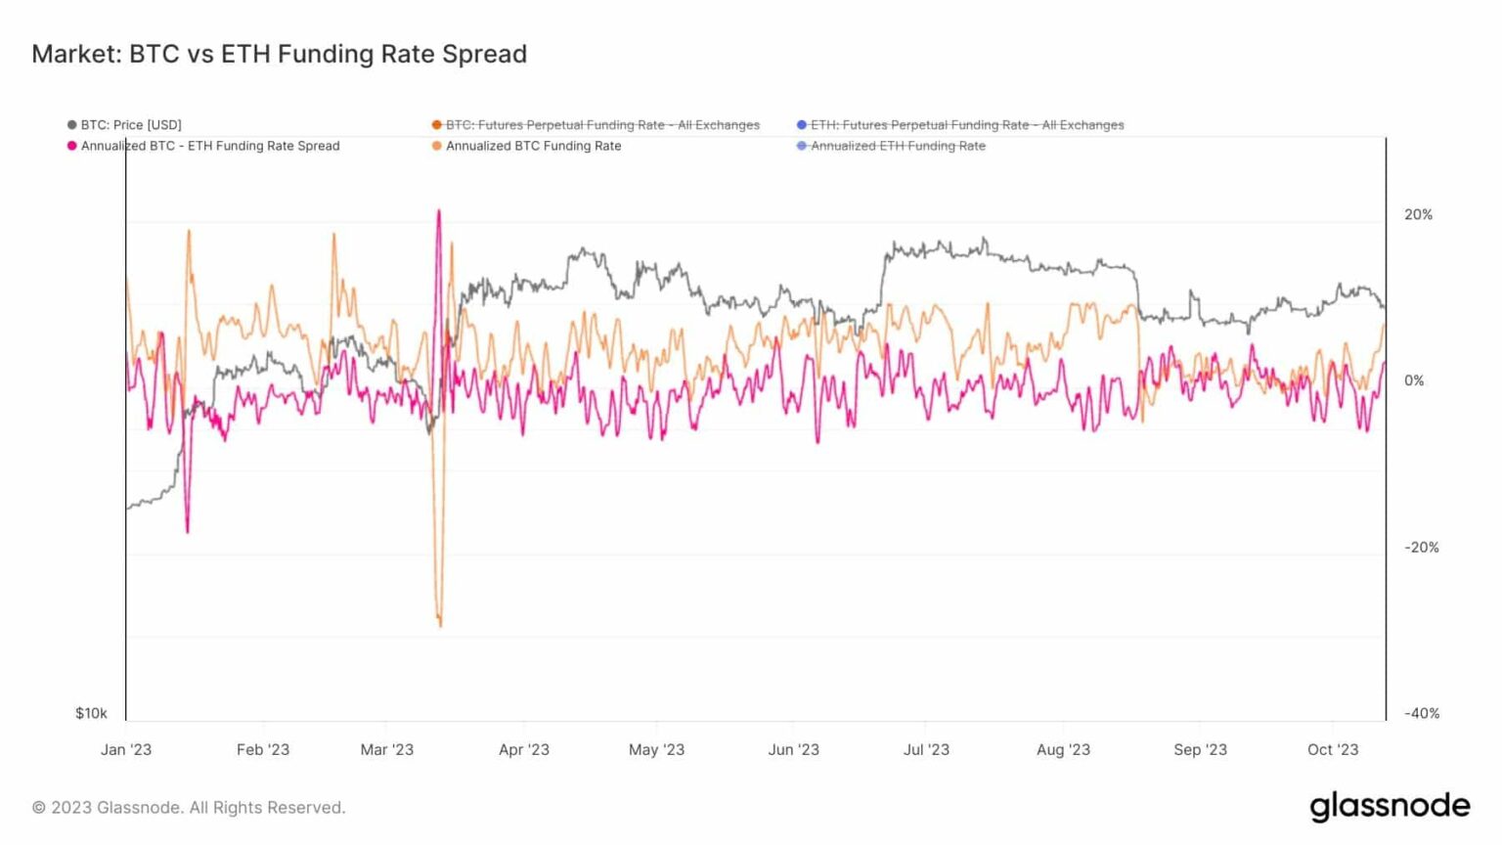Click the gray BTC Price legend dot
Screen dimensions: 1502x845
[x=71, y=125]
